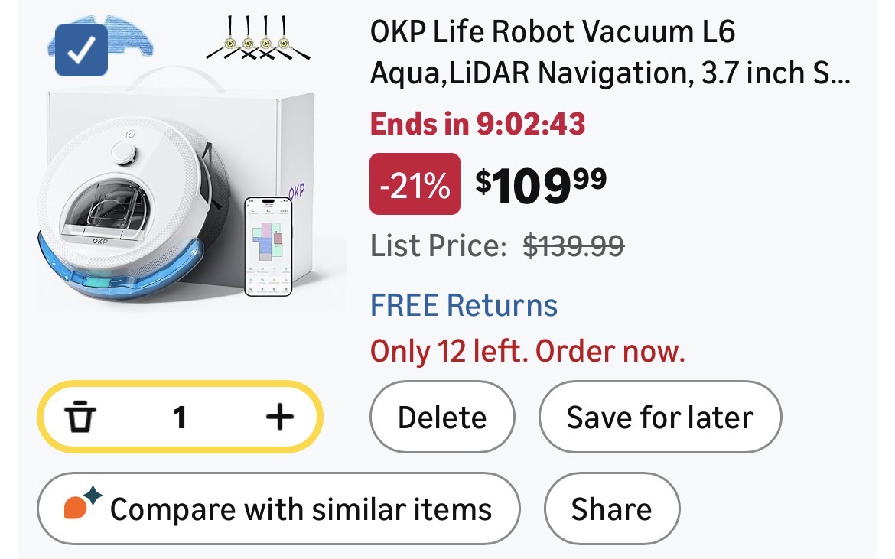Image resolution: width=895 pixels, height=559 pixels.
Task: Click the purple OKP logo on box
Action: [296, 189]
